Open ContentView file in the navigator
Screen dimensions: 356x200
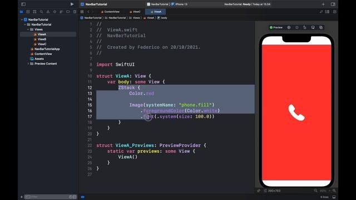coord(41,54)
